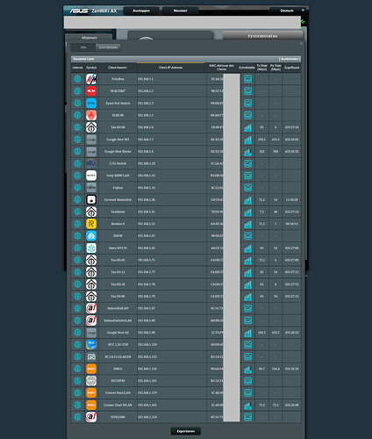Click the Sony LAN device icon
The width and height of the screenshot is (372, 439).
(x=91, y=176)
